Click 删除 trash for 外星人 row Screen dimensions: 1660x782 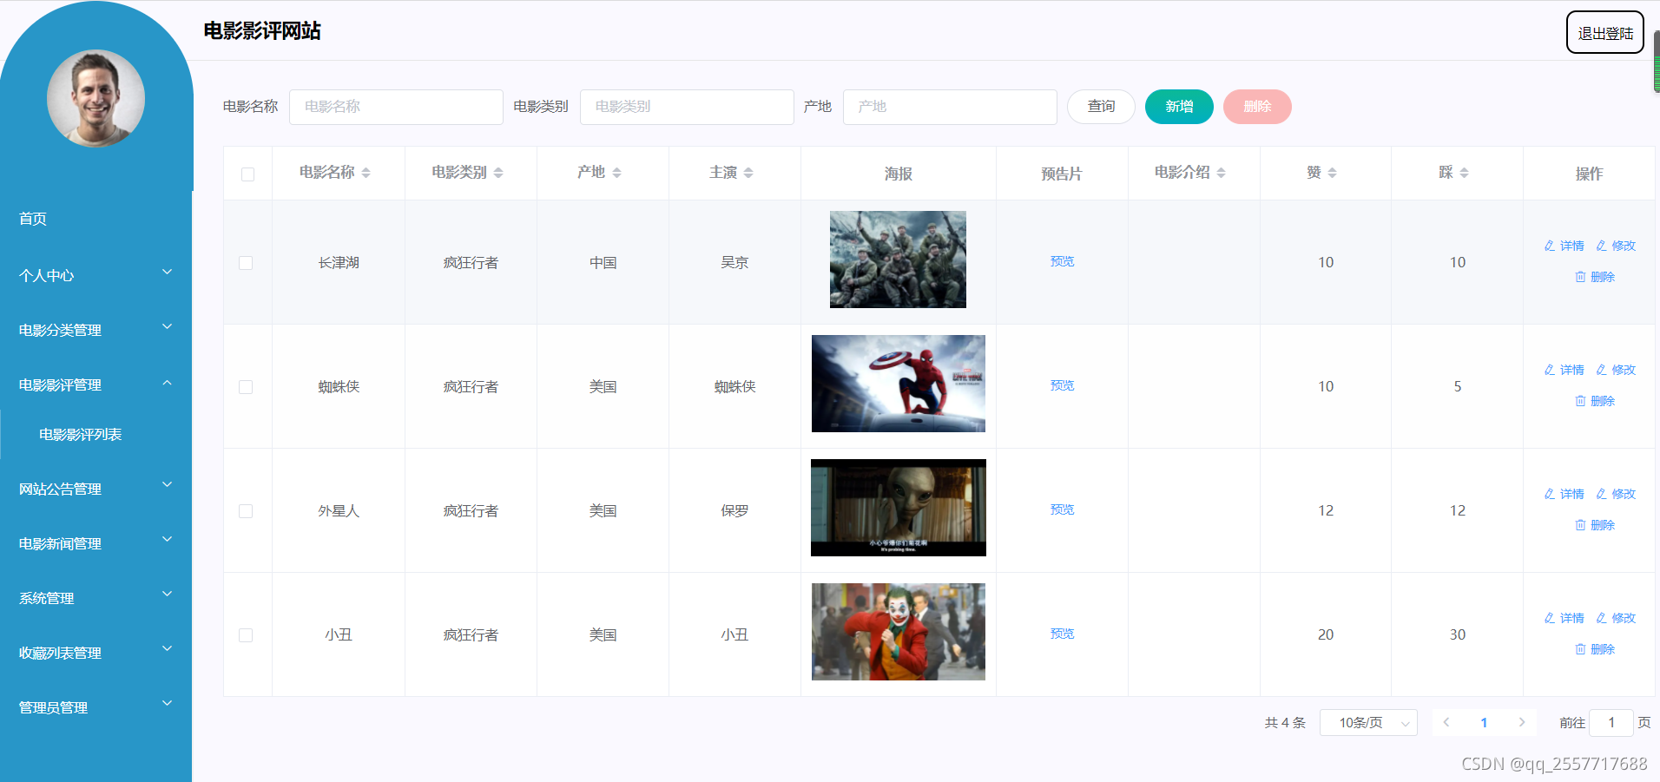(1595, 525)
